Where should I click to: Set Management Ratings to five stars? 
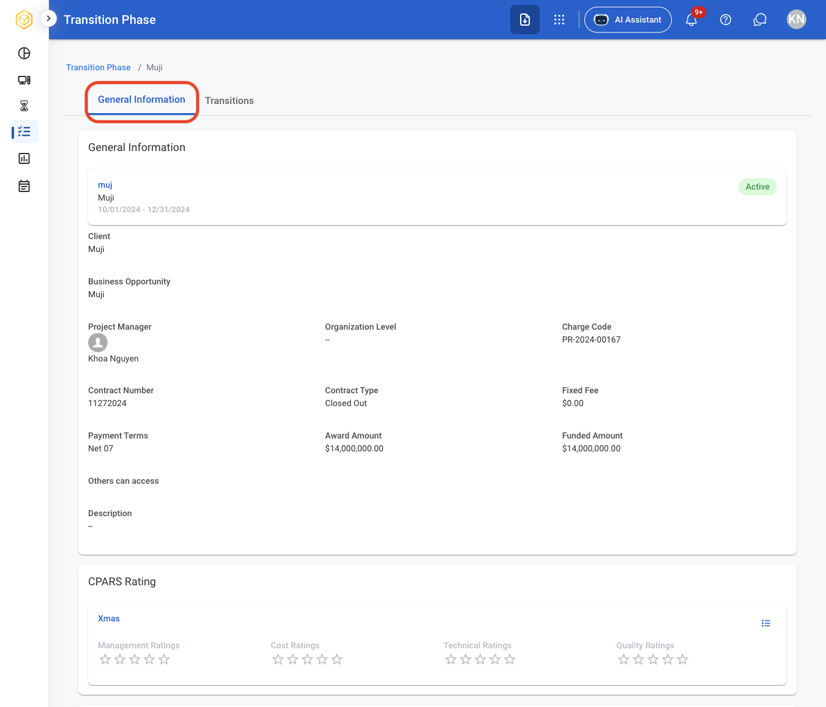pos(164,659)
